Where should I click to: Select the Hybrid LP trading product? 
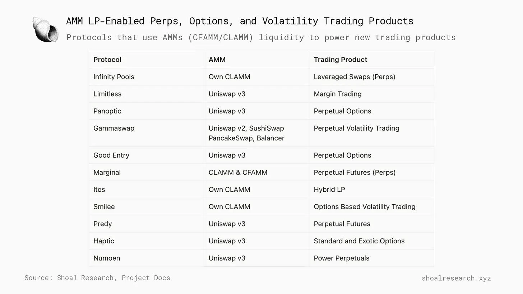329,190
